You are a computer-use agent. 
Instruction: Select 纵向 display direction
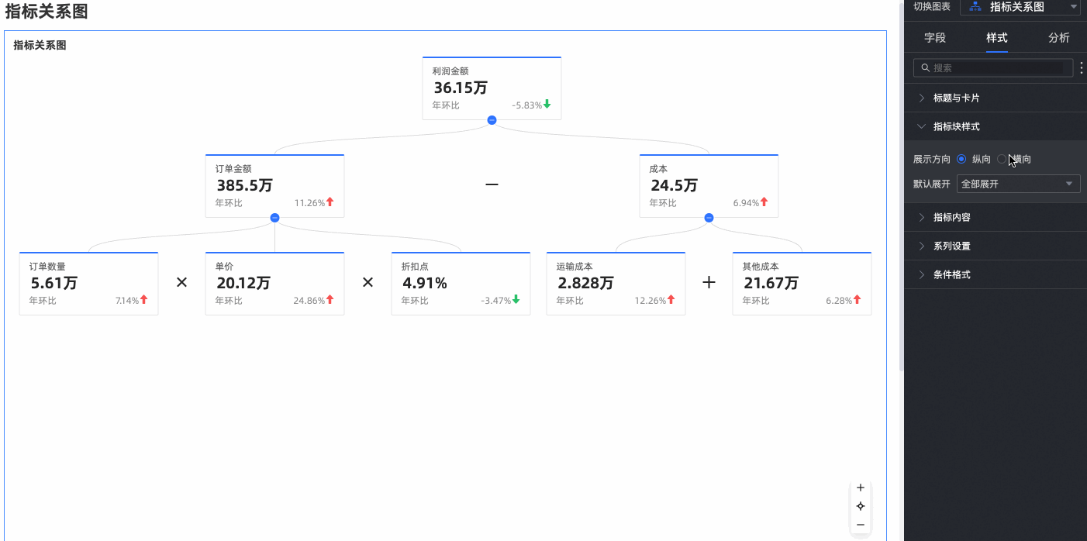962,159
